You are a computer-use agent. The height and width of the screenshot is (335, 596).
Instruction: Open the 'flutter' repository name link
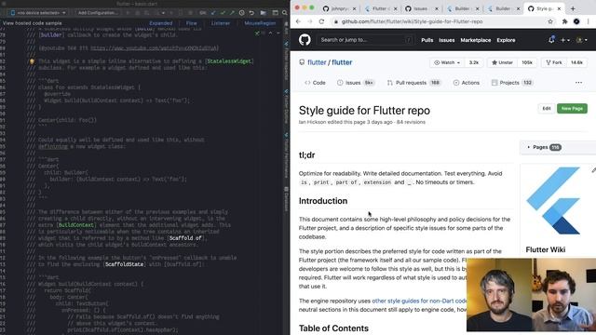coord(342,62)
